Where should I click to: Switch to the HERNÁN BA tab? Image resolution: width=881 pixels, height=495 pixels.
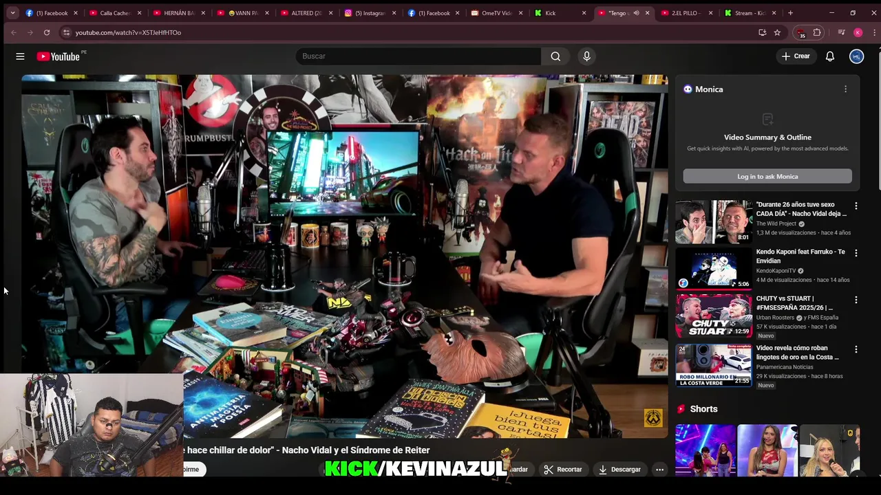pos(179,13)
